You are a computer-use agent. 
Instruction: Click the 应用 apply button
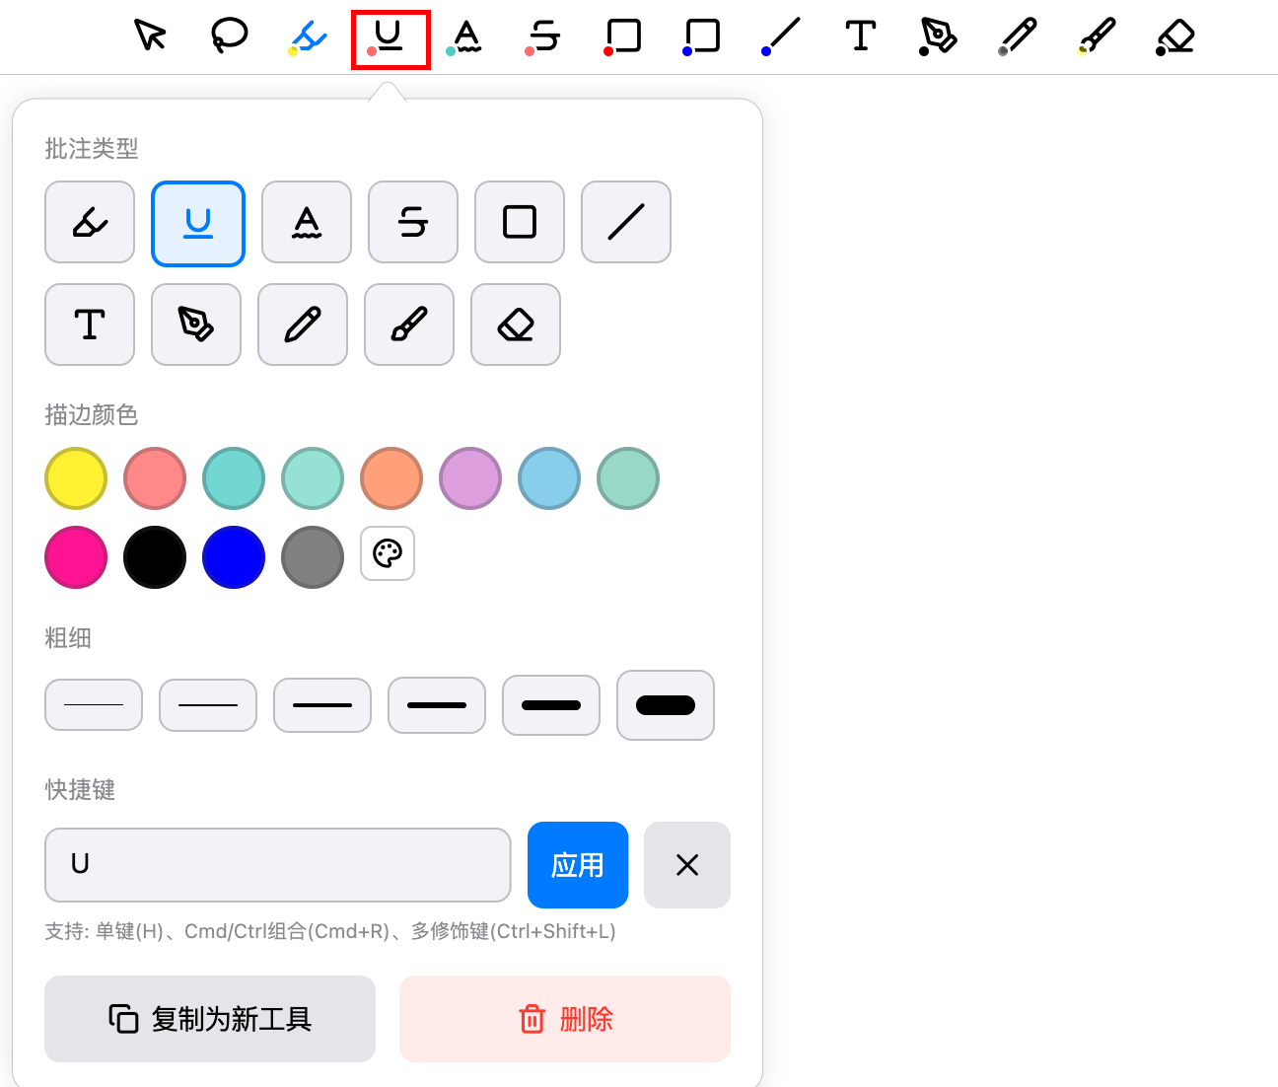tap(578, 865)
